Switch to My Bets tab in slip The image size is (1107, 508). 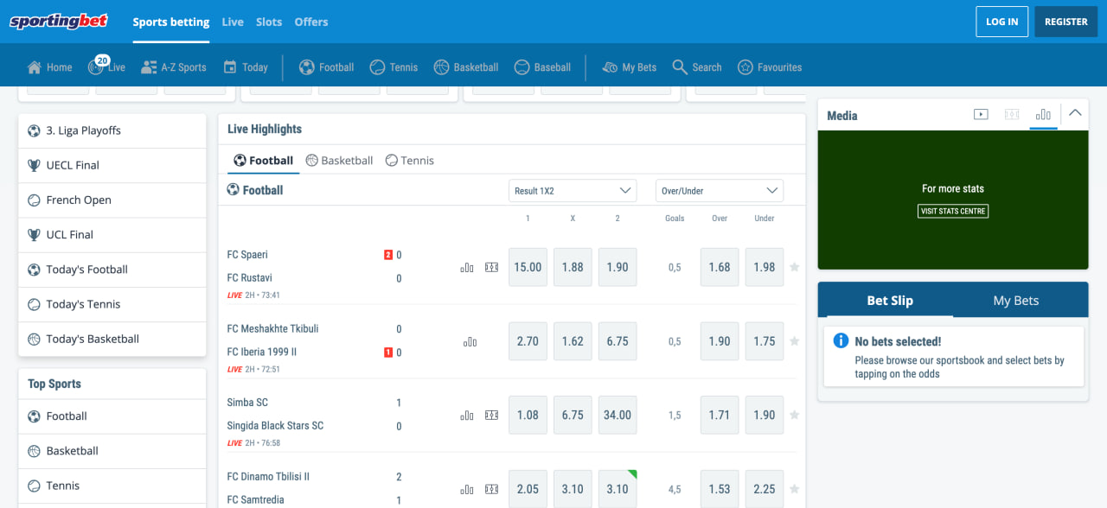[1016, 300]
